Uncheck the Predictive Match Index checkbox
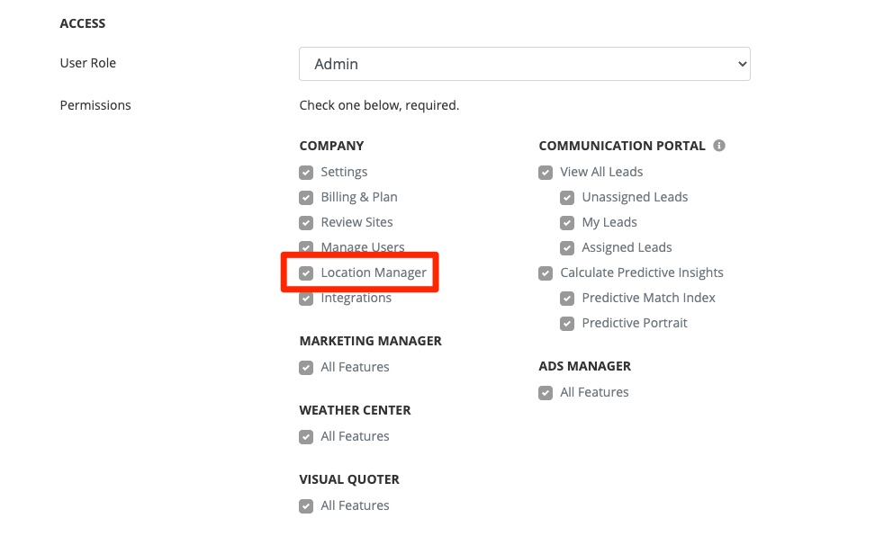This screenshot has height=545, width=875. [567, 298]
